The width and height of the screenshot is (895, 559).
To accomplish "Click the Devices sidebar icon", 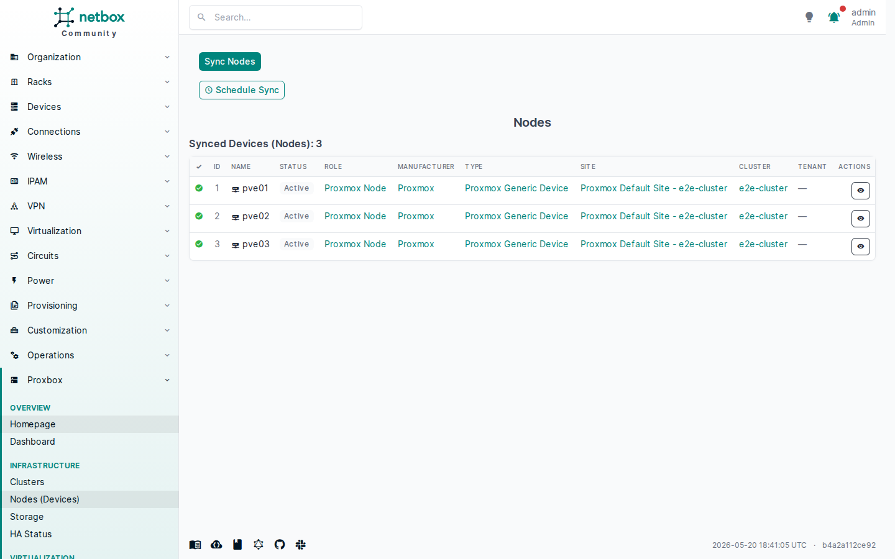I will (x=14, y=107).
